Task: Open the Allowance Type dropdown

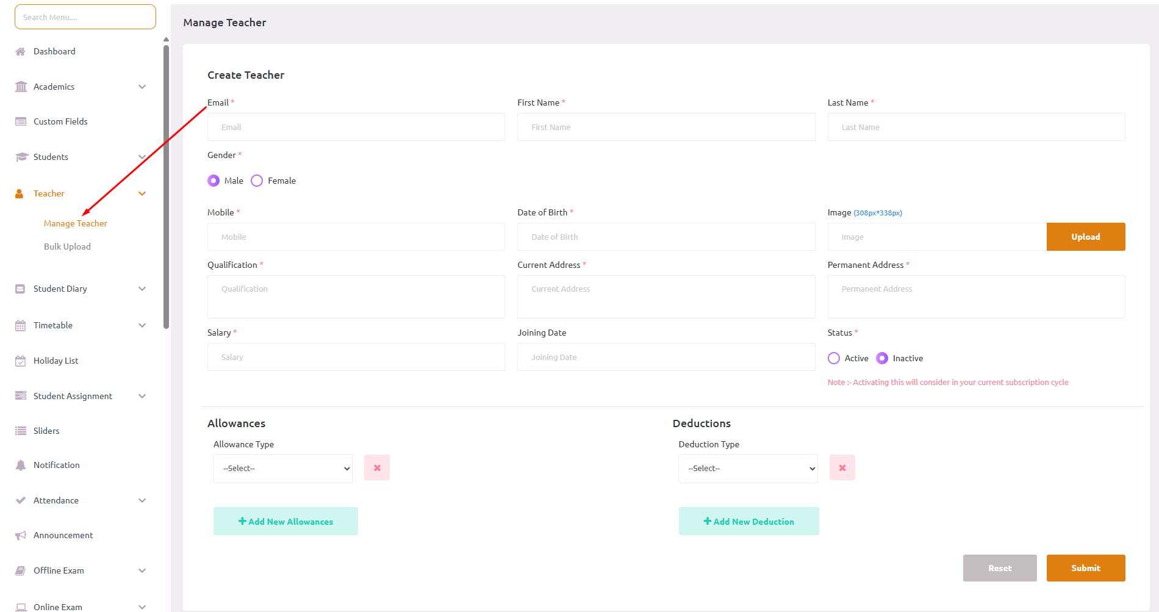Action: pyautogui.click(x=282, y=469)
